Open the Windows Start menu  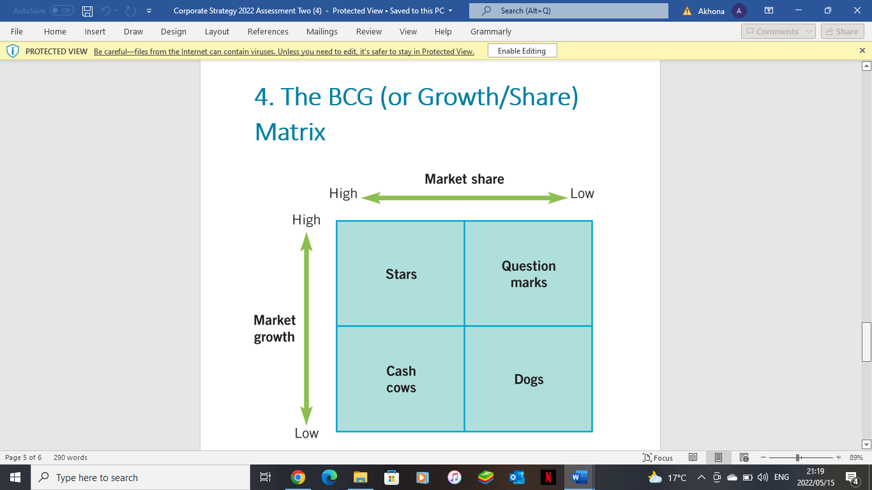pyautogui.click(x=15, y=477)
